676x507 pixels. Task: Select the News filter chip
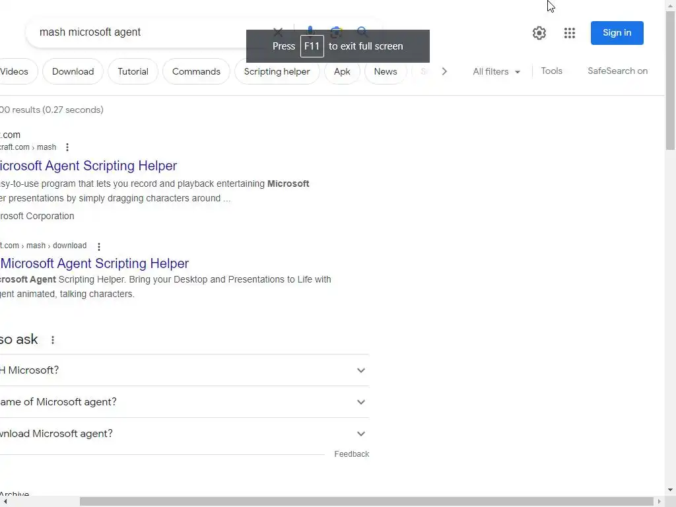click(386, 71)
